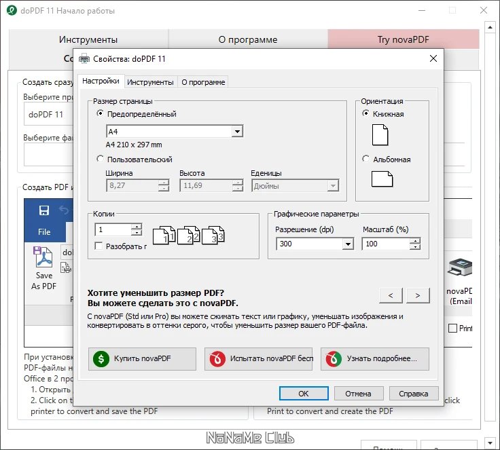500x450 pixels.
Task: Increase the Ширина width spinner
Action: pos(164,183)
